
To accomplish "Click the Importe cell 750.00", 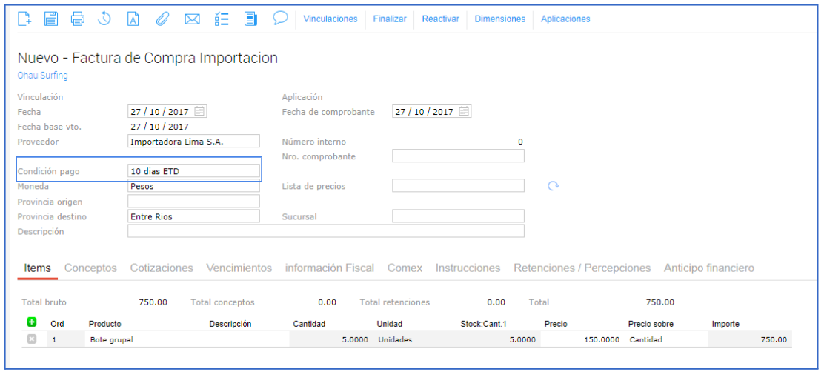I will tap(751, 339).
